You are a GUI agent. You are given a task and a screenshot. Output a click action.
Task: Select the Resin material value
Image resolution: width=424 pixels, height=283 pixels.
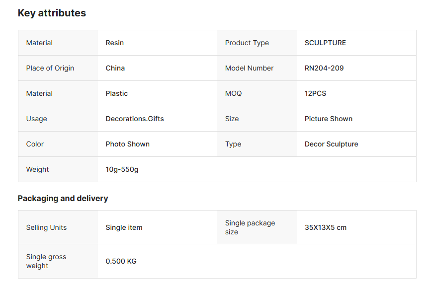point(115,43)
